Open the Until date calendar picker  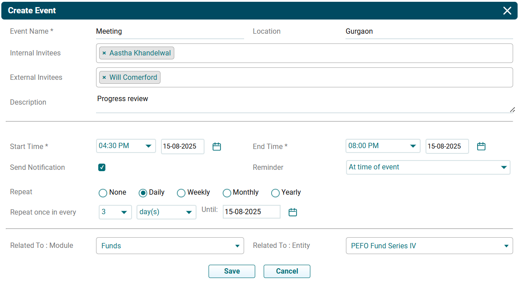point(293,212)
